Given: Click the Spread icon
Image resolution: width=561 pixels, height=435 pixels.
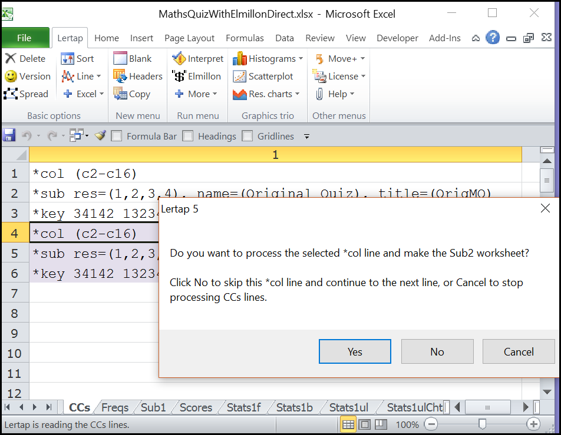Looking at the screenshot, I should point(11,94).
